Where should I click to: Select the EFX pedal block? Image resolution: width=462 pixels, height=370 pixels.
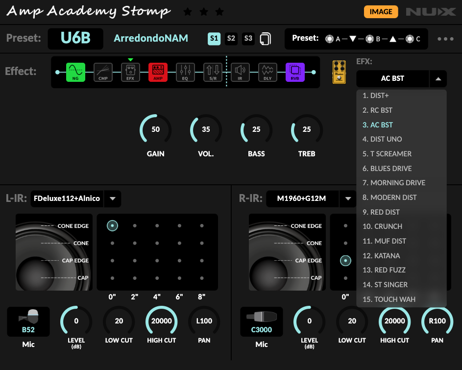(x=130, y=72)
